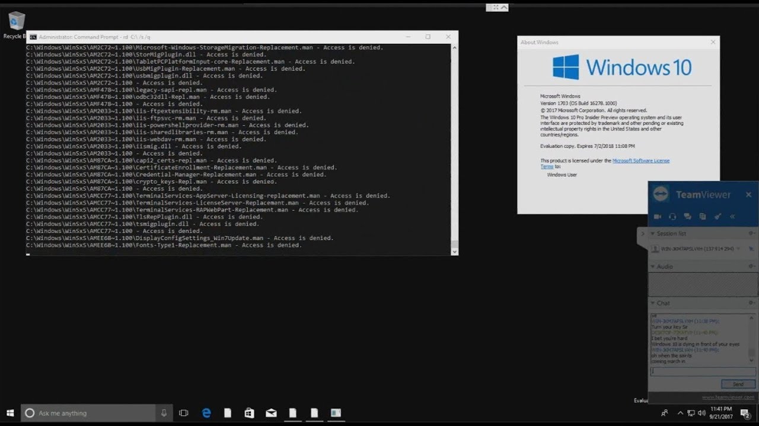Send the TeamViewer chat message

(738, 384)
